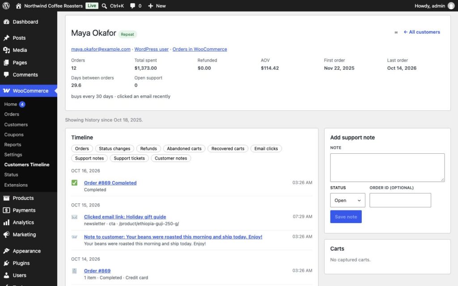Click the admin avatar icon
The height and width of the screenshot is (286, 458).
coord(451,6)
